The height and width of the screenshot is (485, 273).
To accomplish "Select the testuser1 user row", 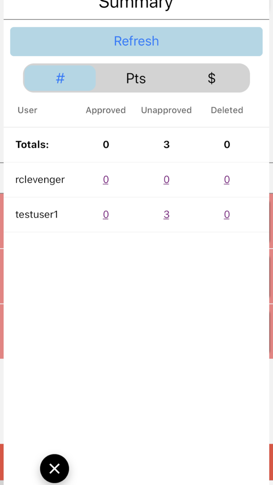I will [37, 214].
